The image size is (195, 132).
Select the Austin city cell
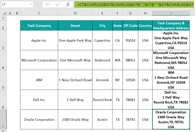click(102, 120)
